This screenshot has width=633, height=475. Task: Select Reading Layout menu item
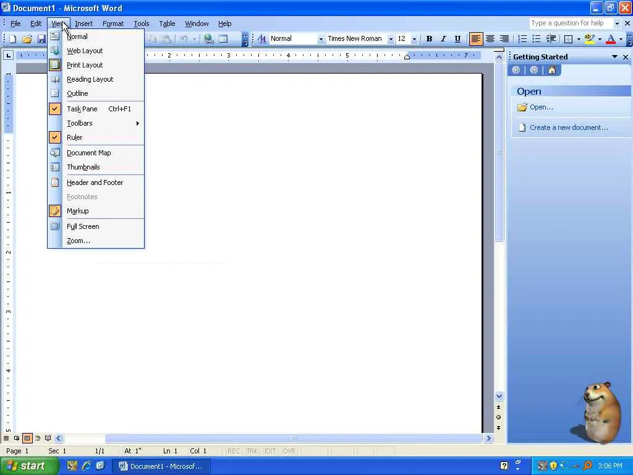point(96,79)
